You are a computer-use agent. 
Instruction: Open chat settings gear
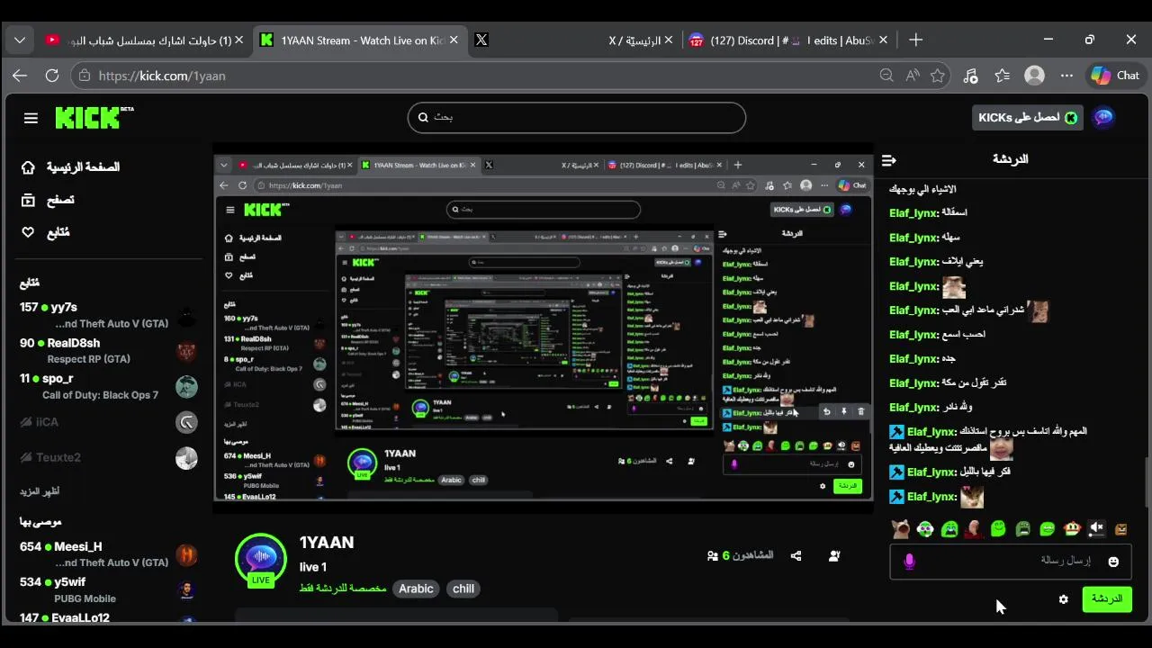click(1063, 599)
